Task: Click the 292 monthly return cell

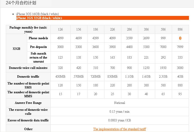Action: pyautogui.click(x=163, y=58)
